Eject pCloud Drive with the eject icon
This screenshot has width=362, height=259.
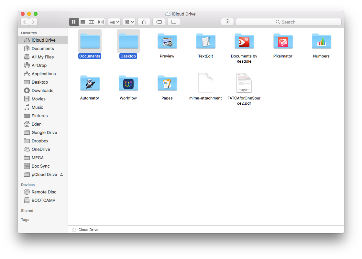(61, 174)
